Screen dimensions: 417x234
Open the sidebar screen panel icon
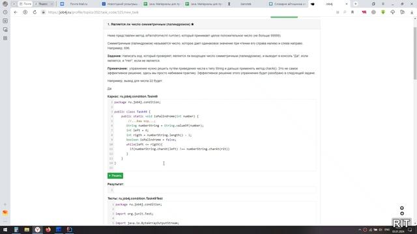(x=5, y=29)
